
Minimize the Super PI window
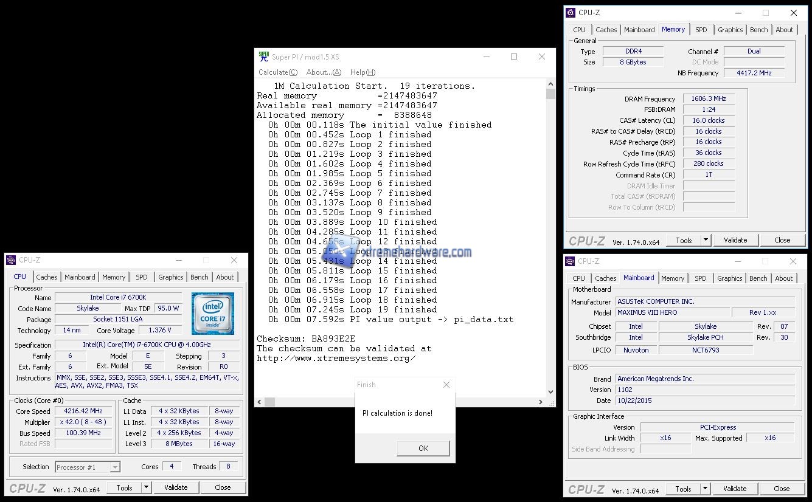pos(486,57)
